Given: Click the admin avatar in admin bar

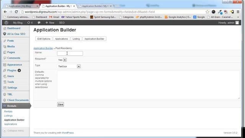Looking at the screenshot, I should click(x=237, y=23).
